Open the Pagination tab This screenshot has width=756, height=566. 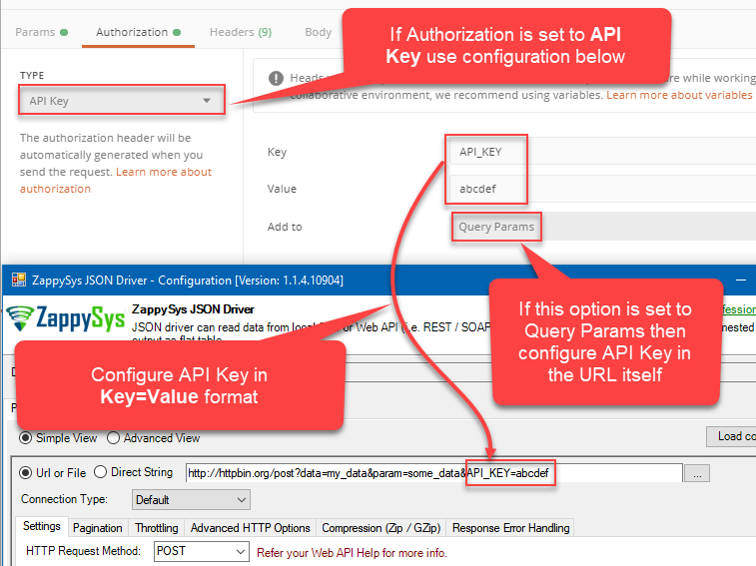coord(98,528)
